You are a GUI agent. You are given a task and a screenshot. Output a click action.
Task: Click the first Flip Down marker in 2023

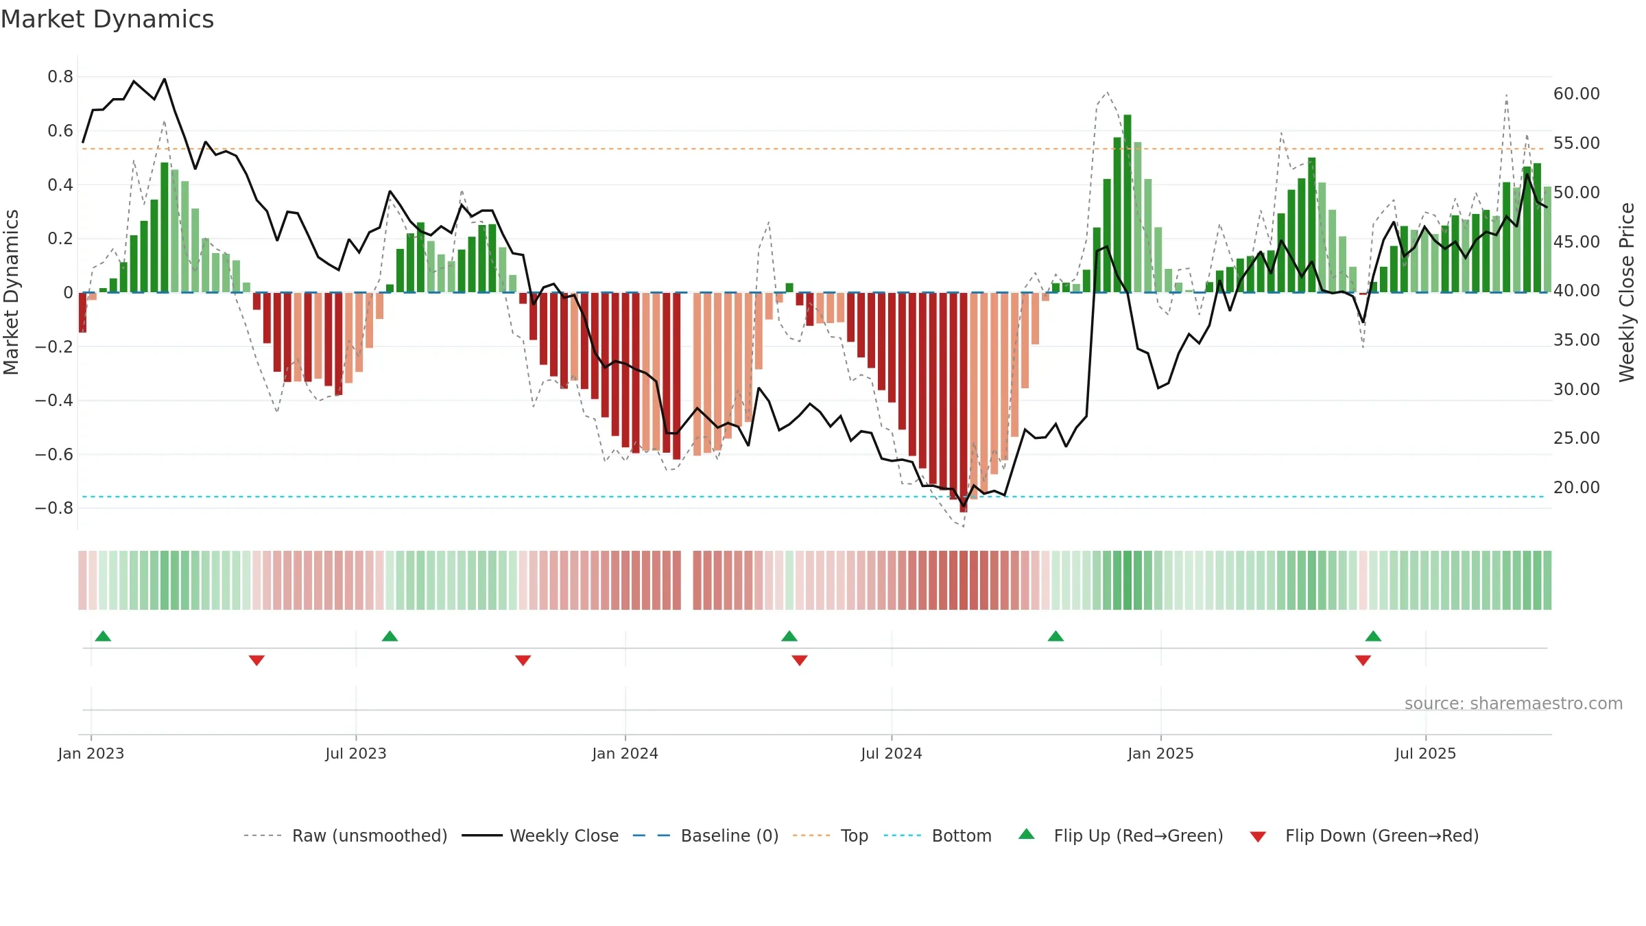pos(257,661)
